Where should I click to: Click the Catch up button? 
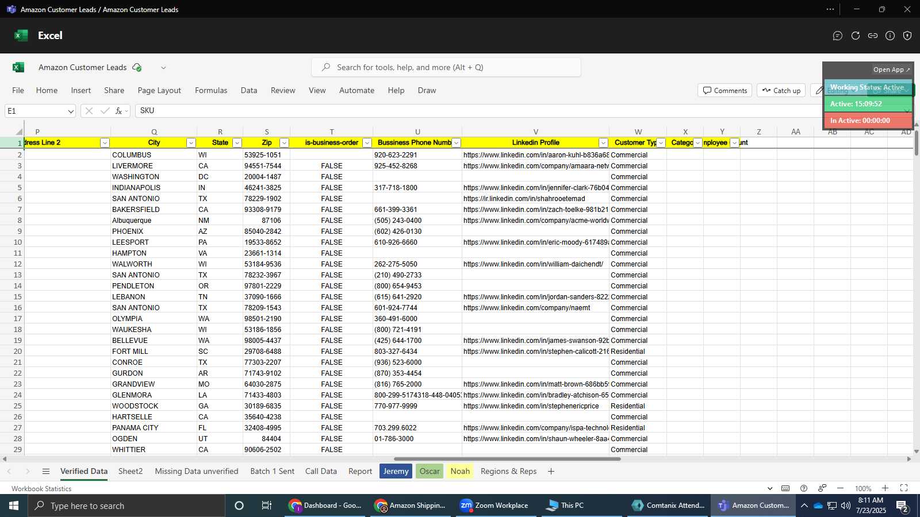(x=781, y=90)
